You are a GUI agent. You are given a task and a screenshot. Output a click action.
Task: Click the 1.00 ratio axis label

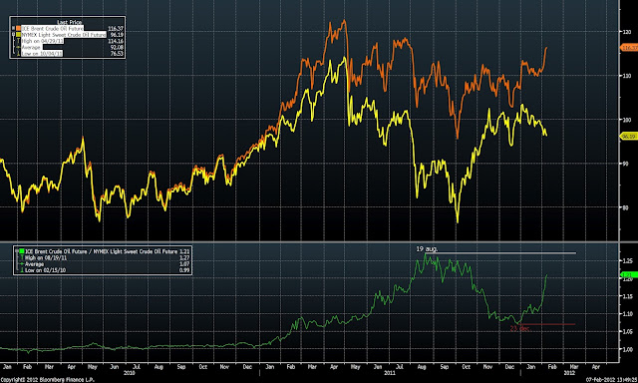[627, 349]
